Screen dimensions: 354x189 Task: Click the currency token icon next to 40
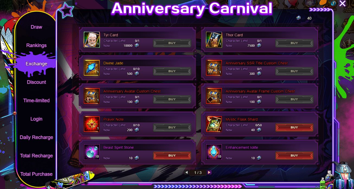298,18
